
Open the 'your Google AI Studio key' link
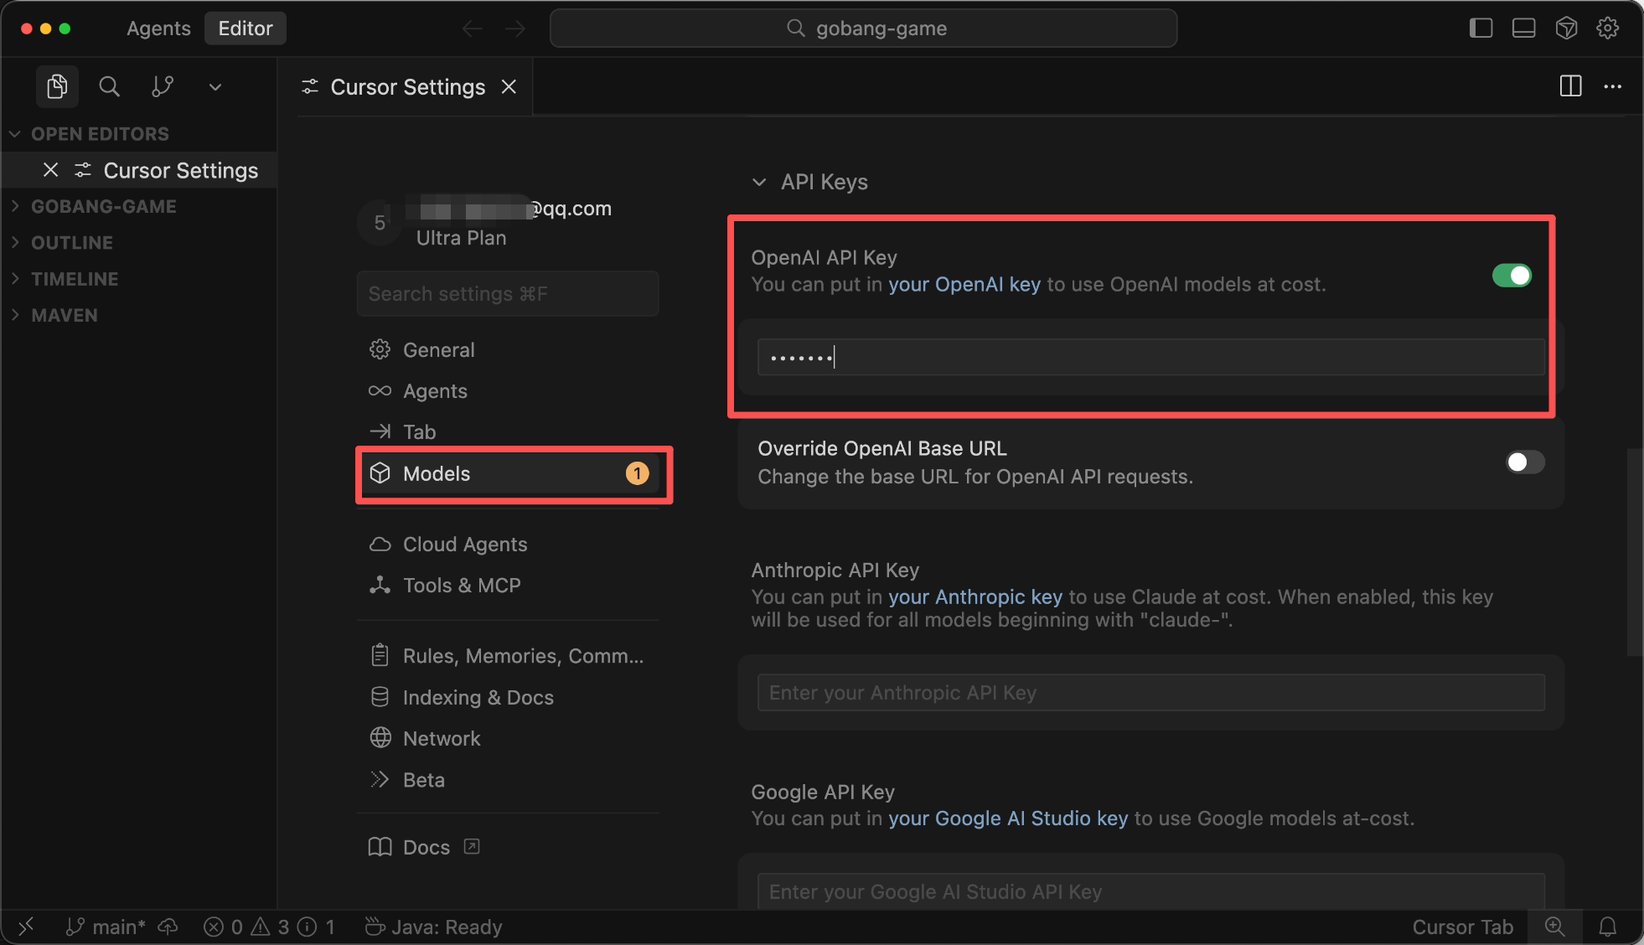pyautogui.click(x=1007, y=818)
